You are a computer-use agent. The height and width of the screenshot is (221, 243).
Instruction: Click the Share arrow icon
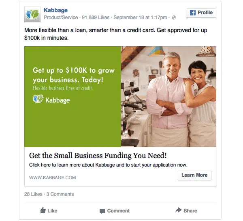click(179, 210)
